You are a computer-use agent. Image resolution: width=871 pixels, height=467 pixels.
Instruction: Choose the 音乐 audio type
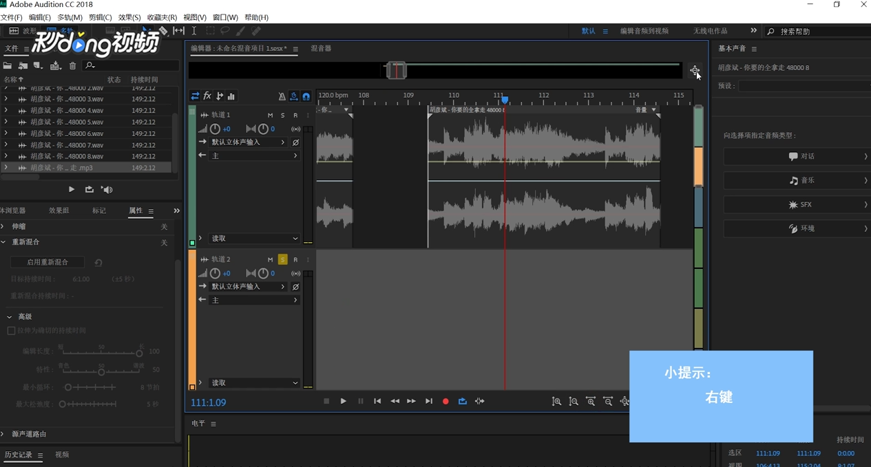coord(797,180)
